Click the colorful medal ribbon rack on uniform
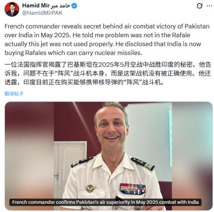This screenshot has width=214, height=212. tap(133, 189)
